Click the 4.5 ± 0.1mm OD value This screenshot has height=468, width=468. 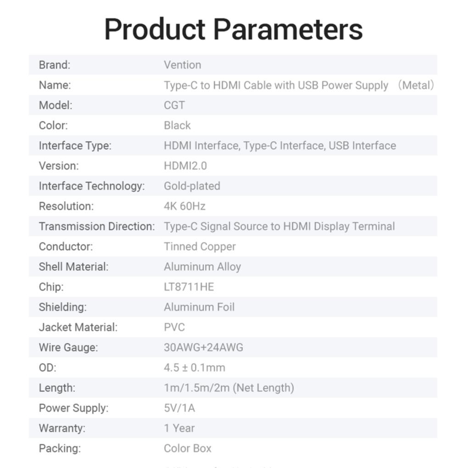click(x=195, y=368)
